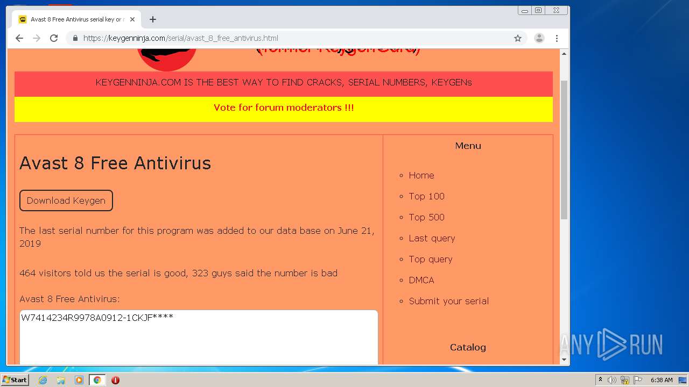Open Vote for forum moderators link
The height and width of the screenshot is (387, 689).
(284, 107)
